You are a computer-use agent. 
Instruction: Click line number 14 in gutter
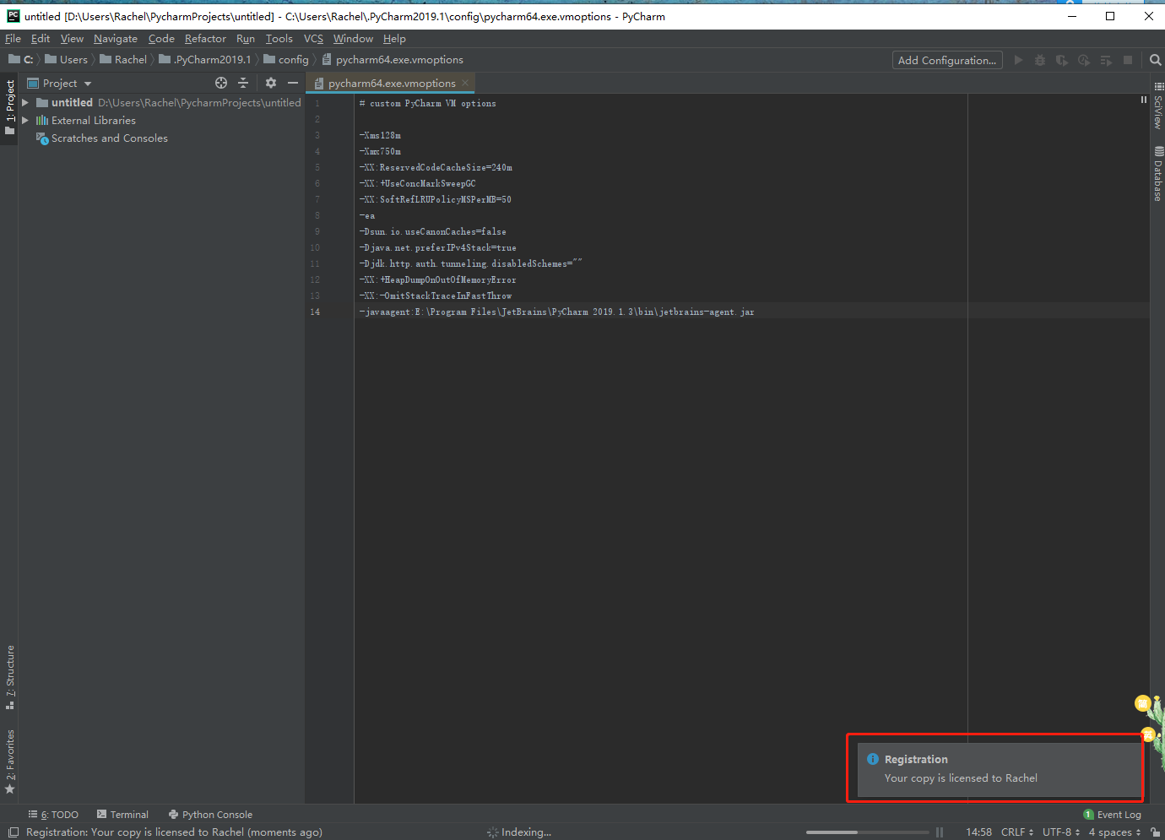tap(315, 312)
